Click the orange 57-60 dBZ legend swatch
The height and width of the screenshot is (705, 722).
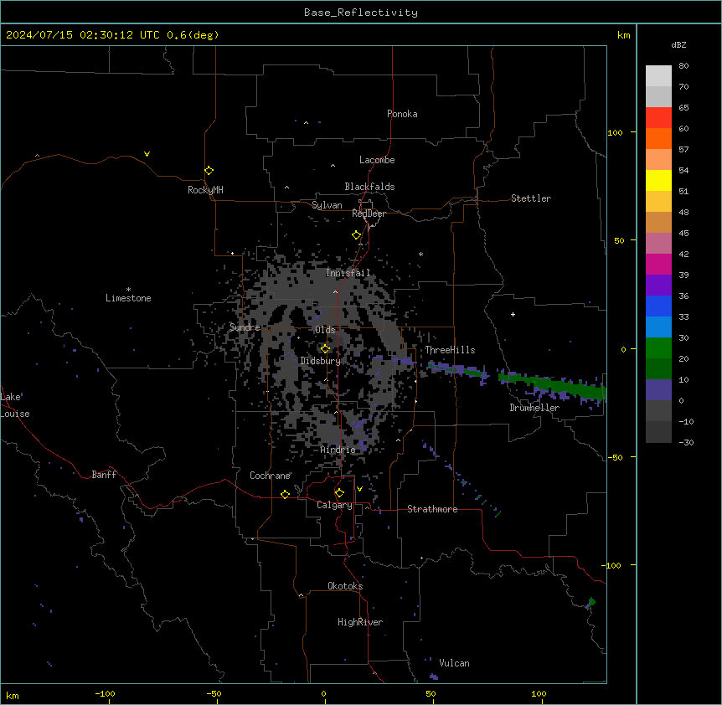click(x=658, y=138)
